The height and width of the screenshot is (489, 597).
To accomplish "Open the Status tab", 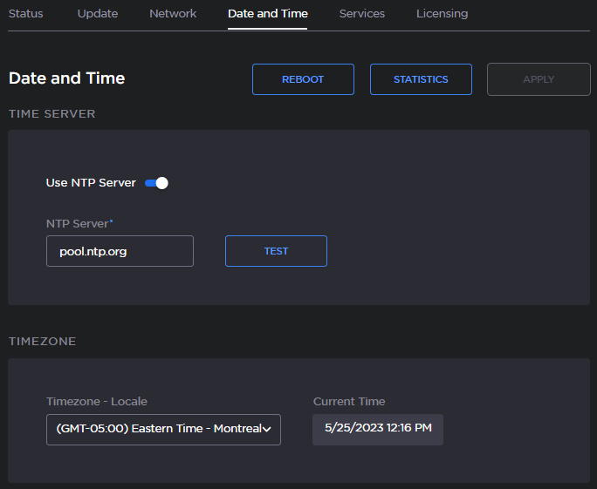I will [25, 14].
